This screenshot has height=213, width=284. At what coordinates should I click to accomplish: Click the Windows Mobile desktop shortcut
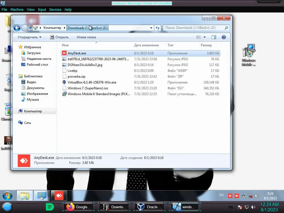[x=249, y=55]
